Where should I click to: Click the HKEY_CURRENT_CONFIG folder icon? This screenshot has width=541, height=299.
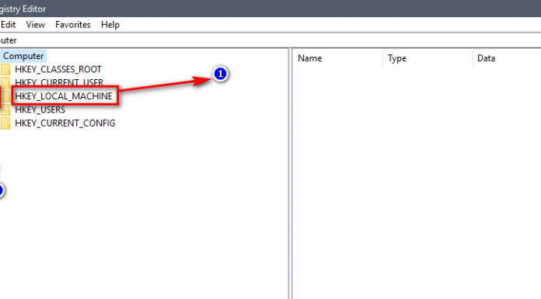pos(5,123)
